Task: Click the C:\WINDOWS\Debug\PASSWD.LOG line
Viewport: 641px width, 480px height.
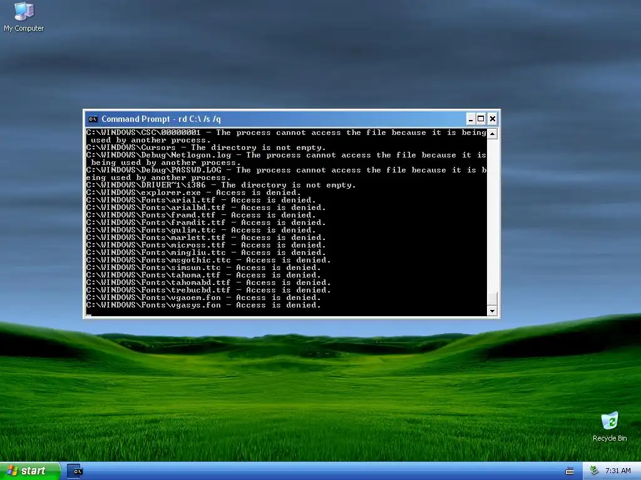Action: [x=286, y=174]
